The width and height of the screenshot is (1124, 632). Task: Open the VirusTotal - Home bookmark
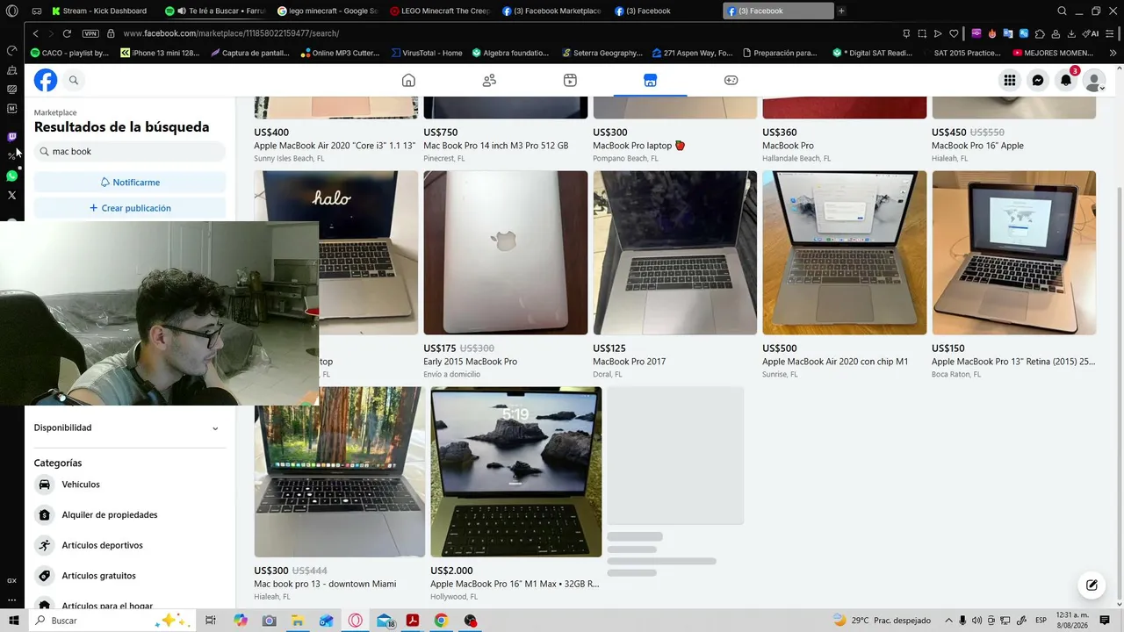[427, 53]
